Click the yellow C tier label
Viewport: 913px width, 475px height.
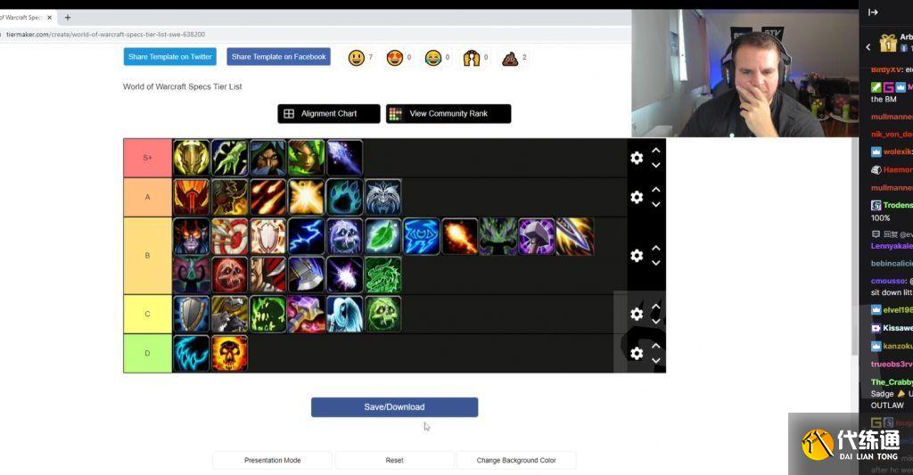click(x=147, y=315)
